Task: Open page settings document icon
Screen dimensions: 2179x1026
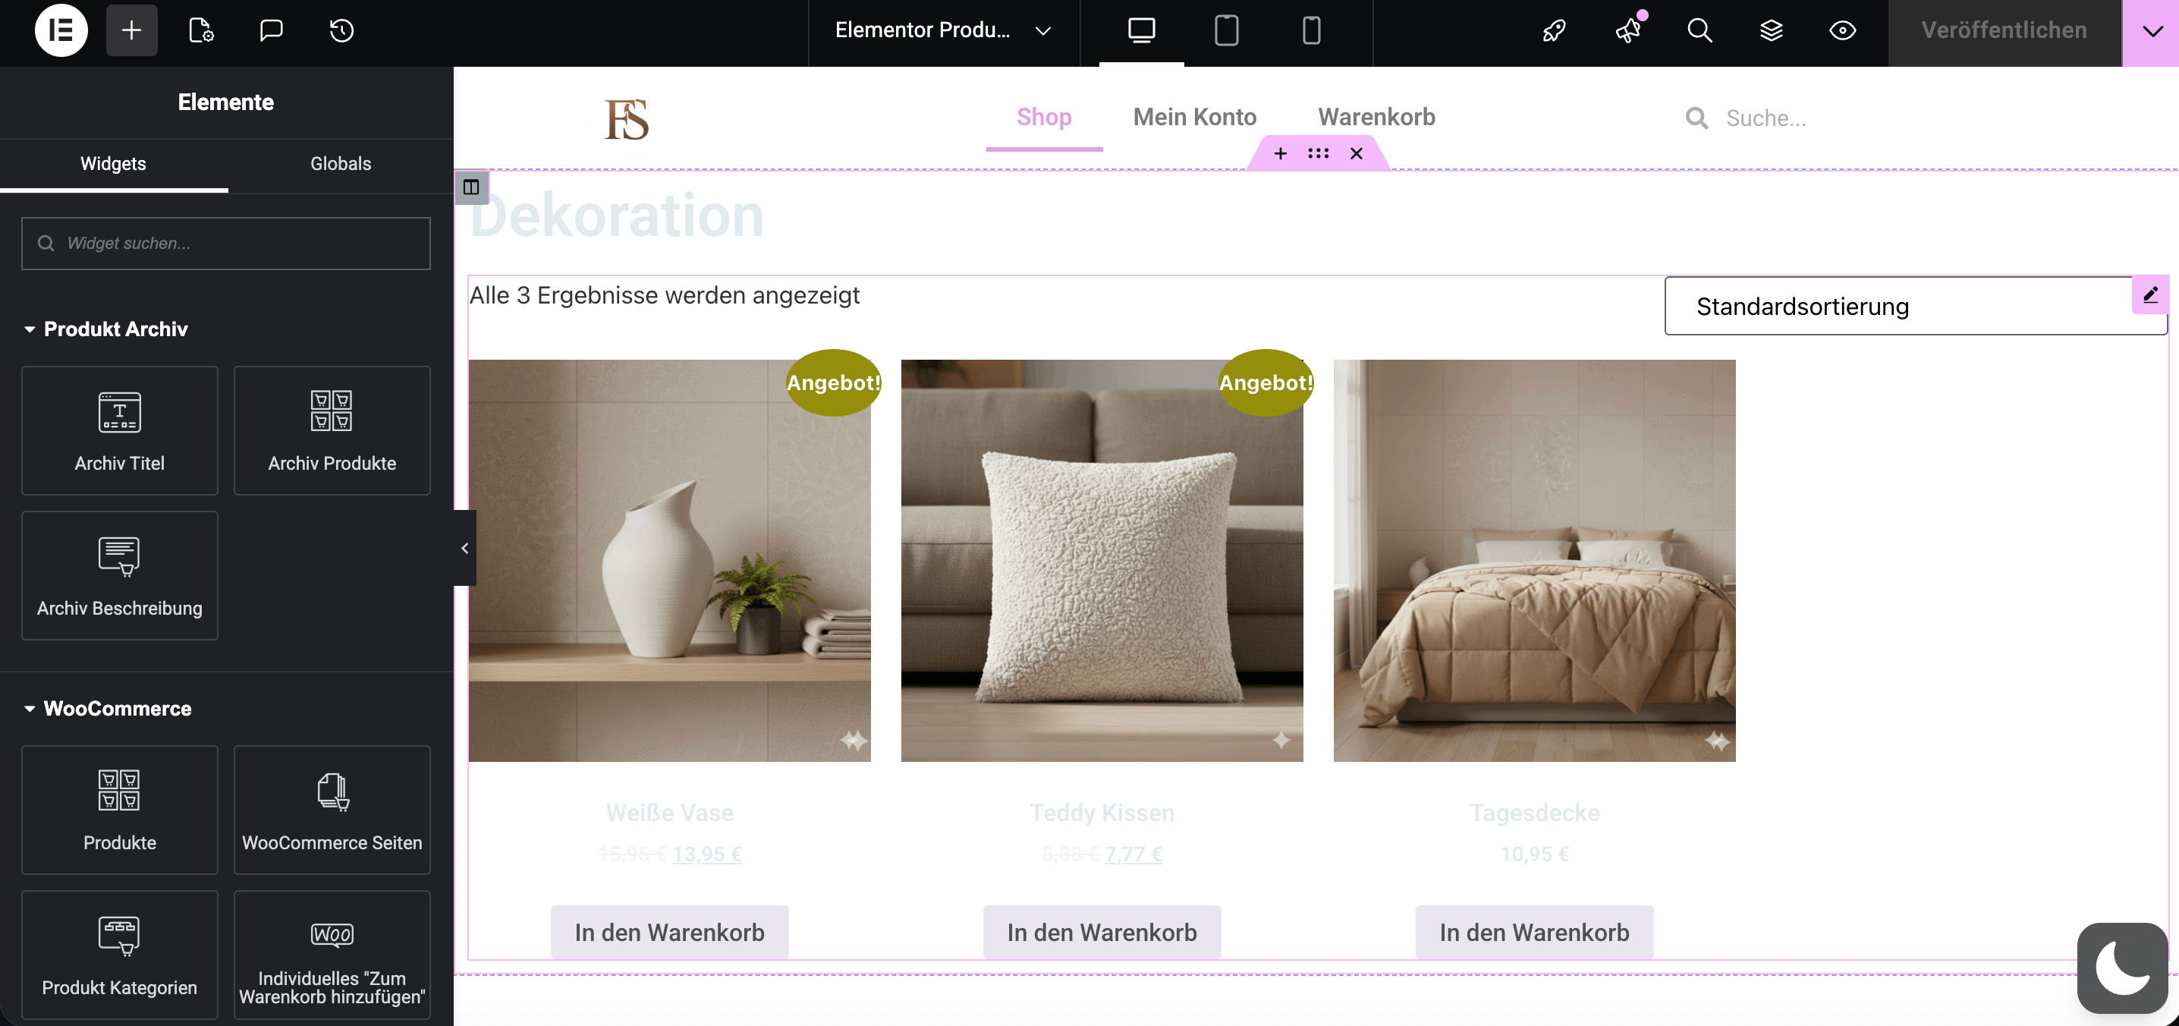Action: point(200,31)
